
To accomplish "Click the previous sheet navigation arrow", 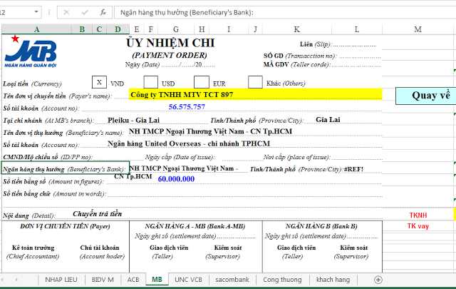I will (7, 279).
